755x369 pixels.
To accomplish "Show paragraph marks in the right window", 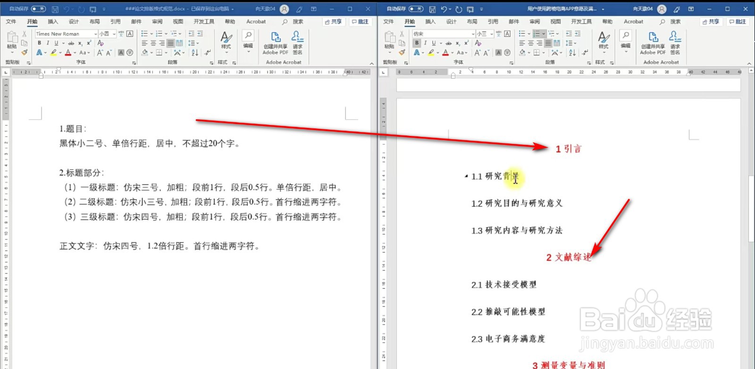I will pyautogui.click(x=585, y=53).
